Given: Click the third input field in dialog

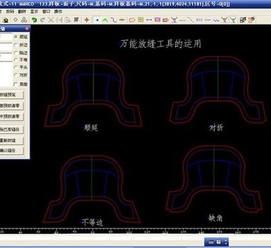Looking at the screenshot, I should coord(6,57).
